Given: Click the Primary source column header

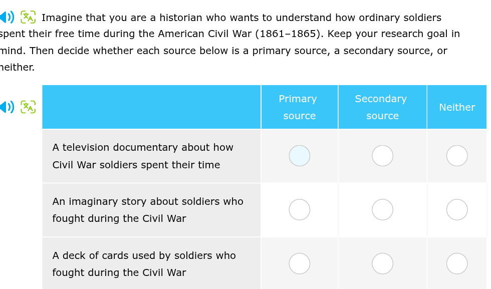Looking at the screenshot, I should click(299, 107).
